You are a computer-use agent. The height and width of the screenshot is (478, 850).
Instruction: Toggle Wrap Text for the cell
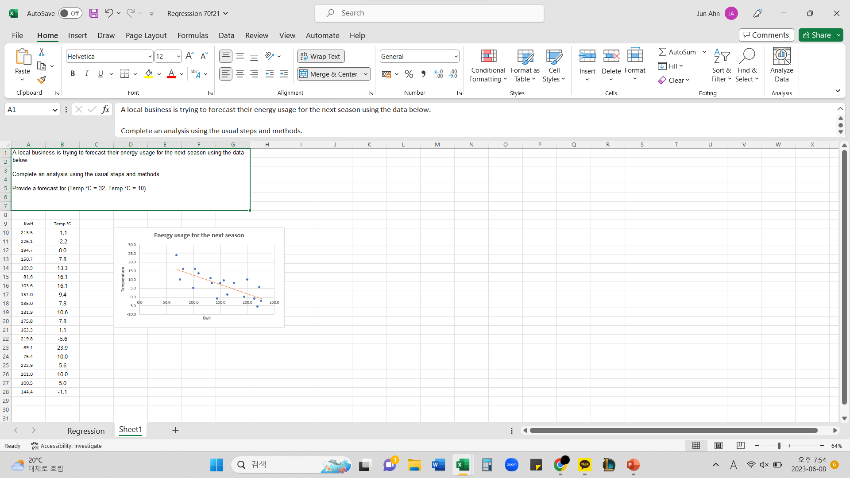point(321,56)
